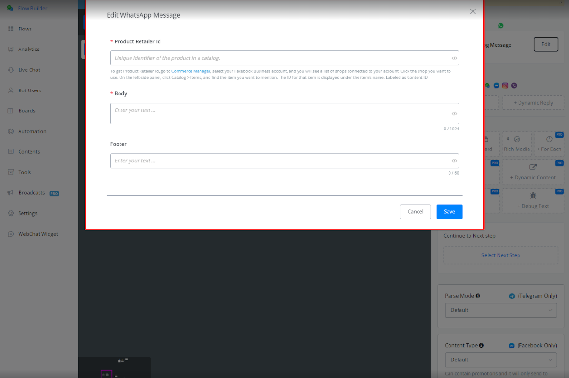Screen dimensions: 569x378
Task: Click the Instagram channel icon
Action: tap(505, 86)
